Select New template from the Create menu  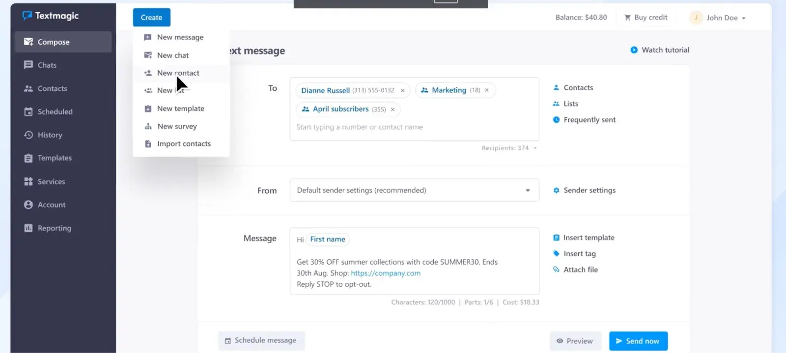point(181,109)
